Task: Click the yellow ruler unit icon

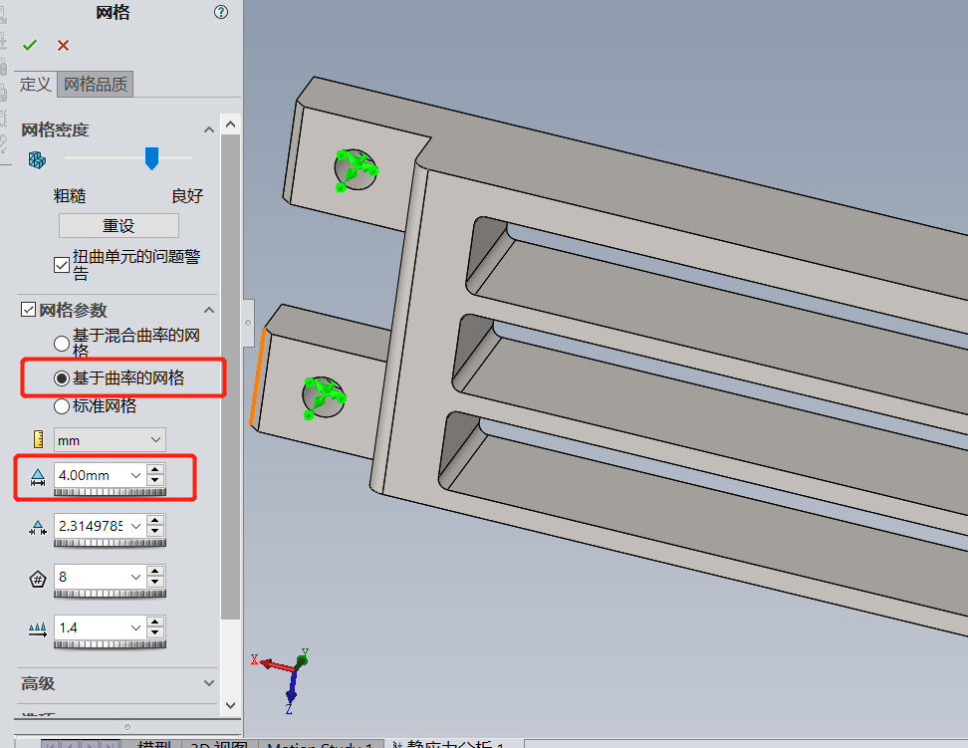Action: 38,439
